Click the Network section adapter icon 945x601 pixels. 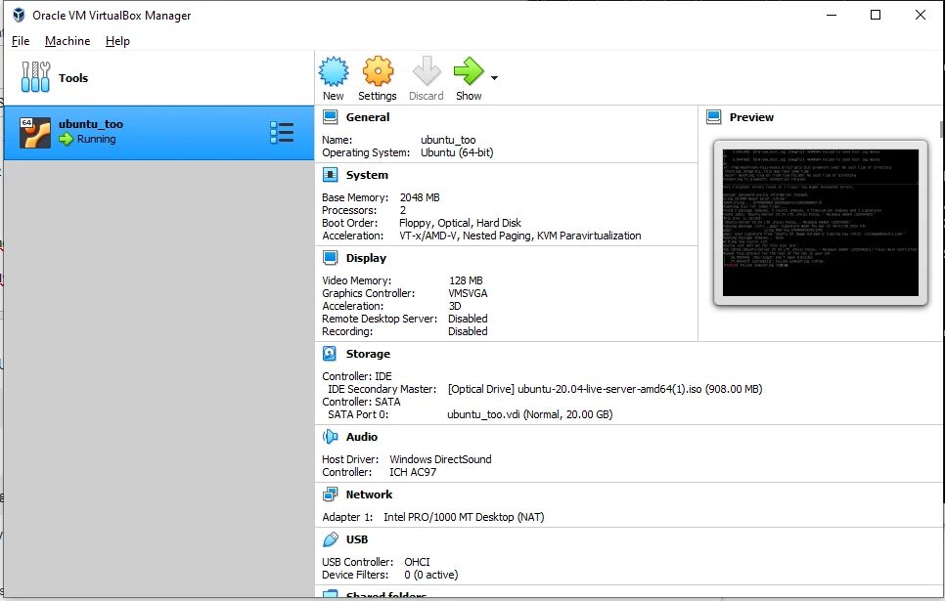(x=331, y=494)
